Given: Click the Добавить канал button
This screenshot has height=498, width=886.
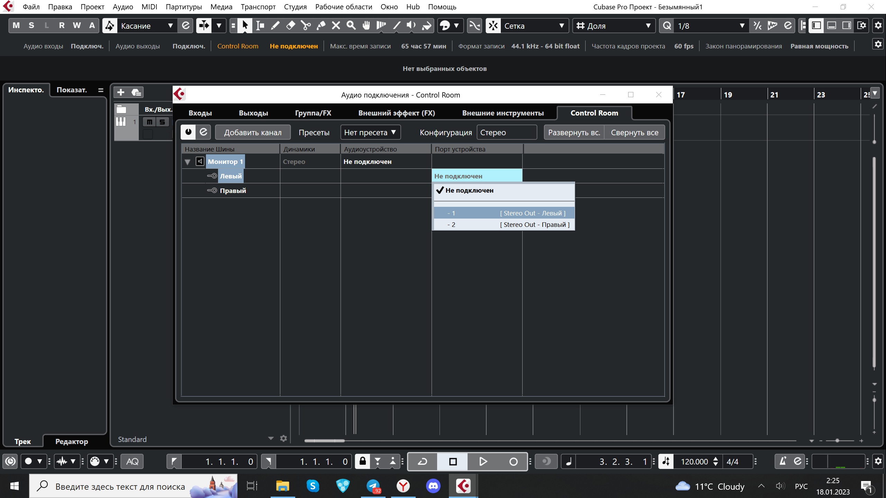Looking at the screenshot, I should 253,132.
